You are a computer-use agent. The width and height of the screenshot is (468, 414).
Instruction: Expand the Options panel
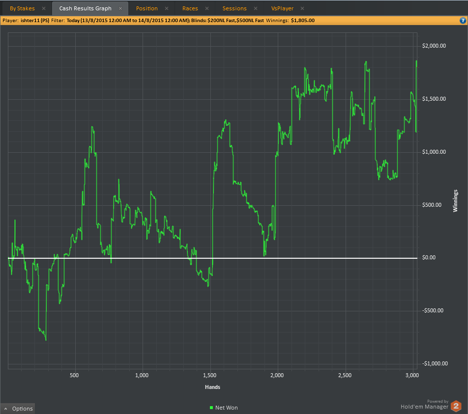click(x=18, y=409)
